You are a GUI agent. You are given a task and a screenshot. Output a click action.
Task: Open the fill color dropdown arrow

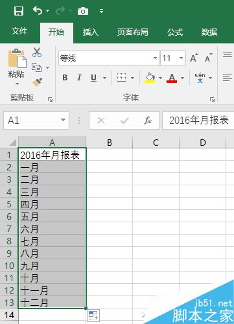click(x=160, y=78)
